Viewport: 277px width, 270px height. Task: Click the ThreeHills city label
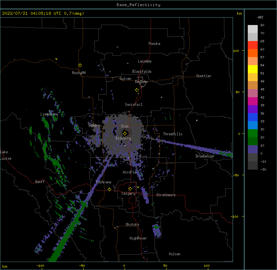[173, 134]
